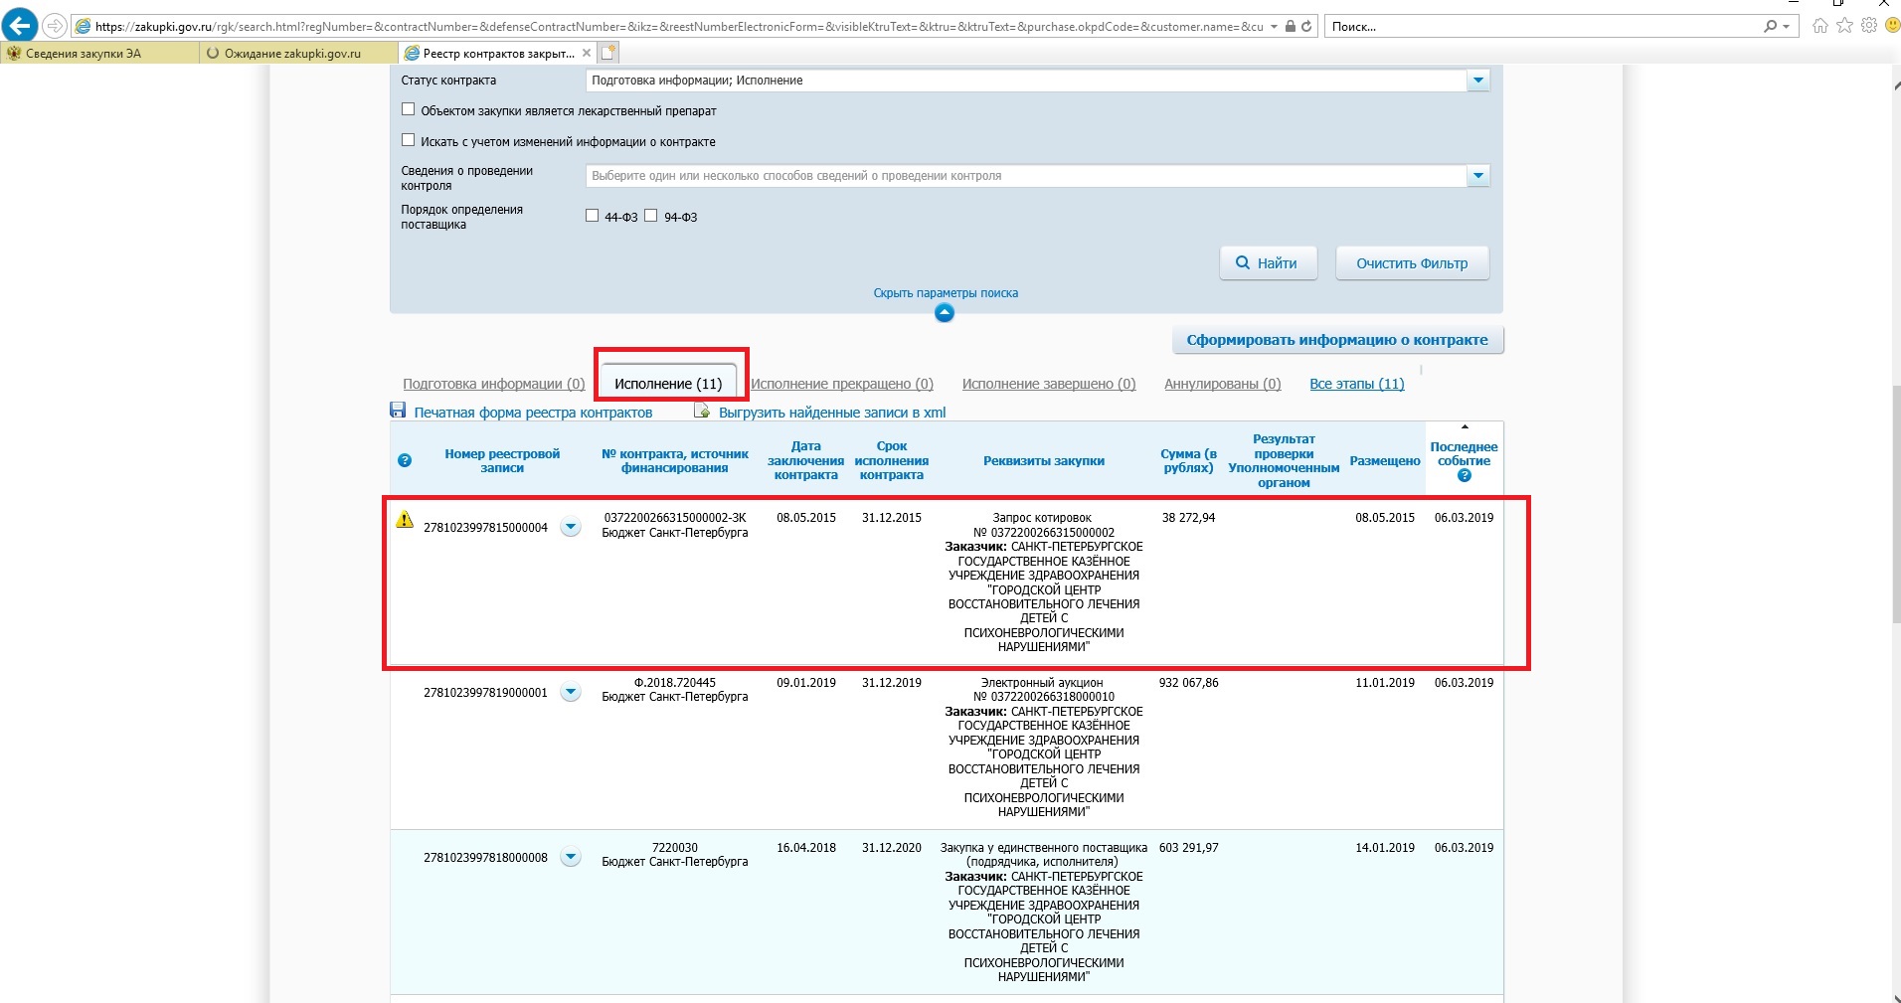The height and width of the screenshot is (1003, 1901).
Task: Open favorites star icon
Action: pos(1844,26)
